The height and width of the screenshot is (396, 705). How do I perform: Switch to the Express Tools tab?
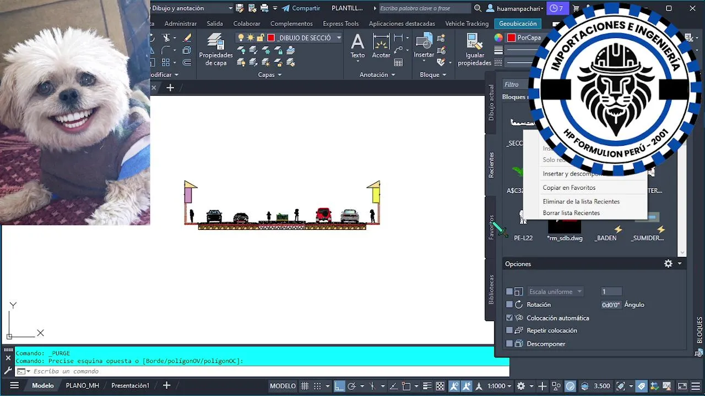pos(340,24)
